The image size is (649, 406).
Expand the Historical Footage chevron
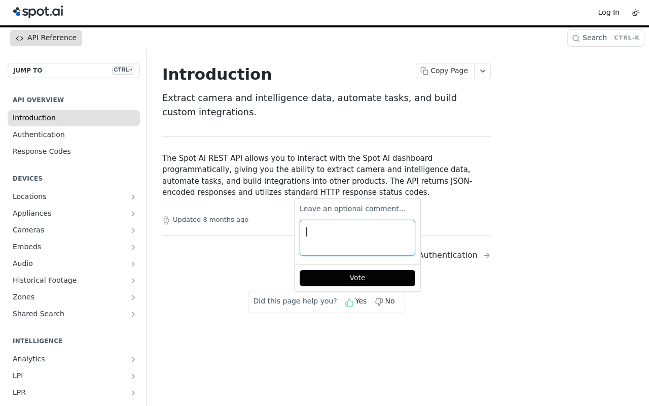tap(133, 281)
